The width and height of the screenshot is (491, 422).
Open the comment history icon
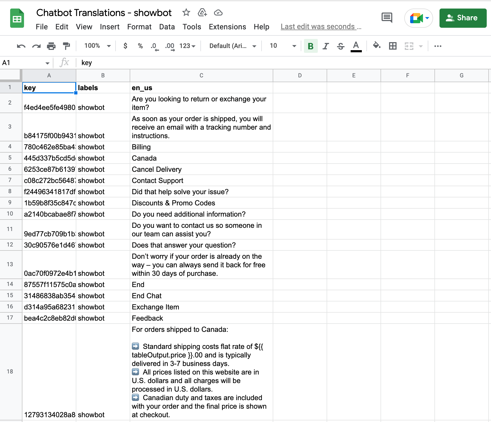pyautogui.click(x=387, y=18)
